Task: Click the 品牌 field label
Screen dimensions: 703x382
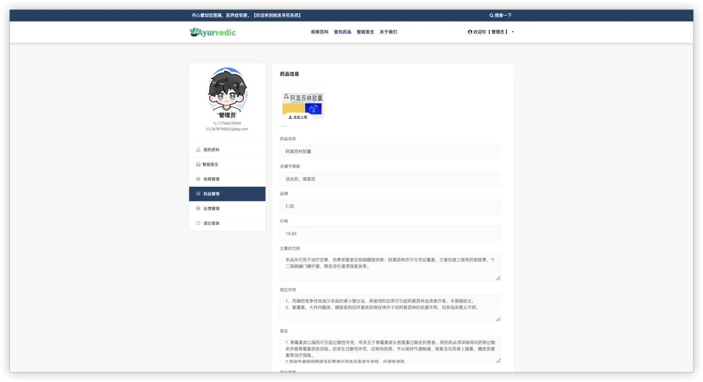Action: click(x=284, y=194)
